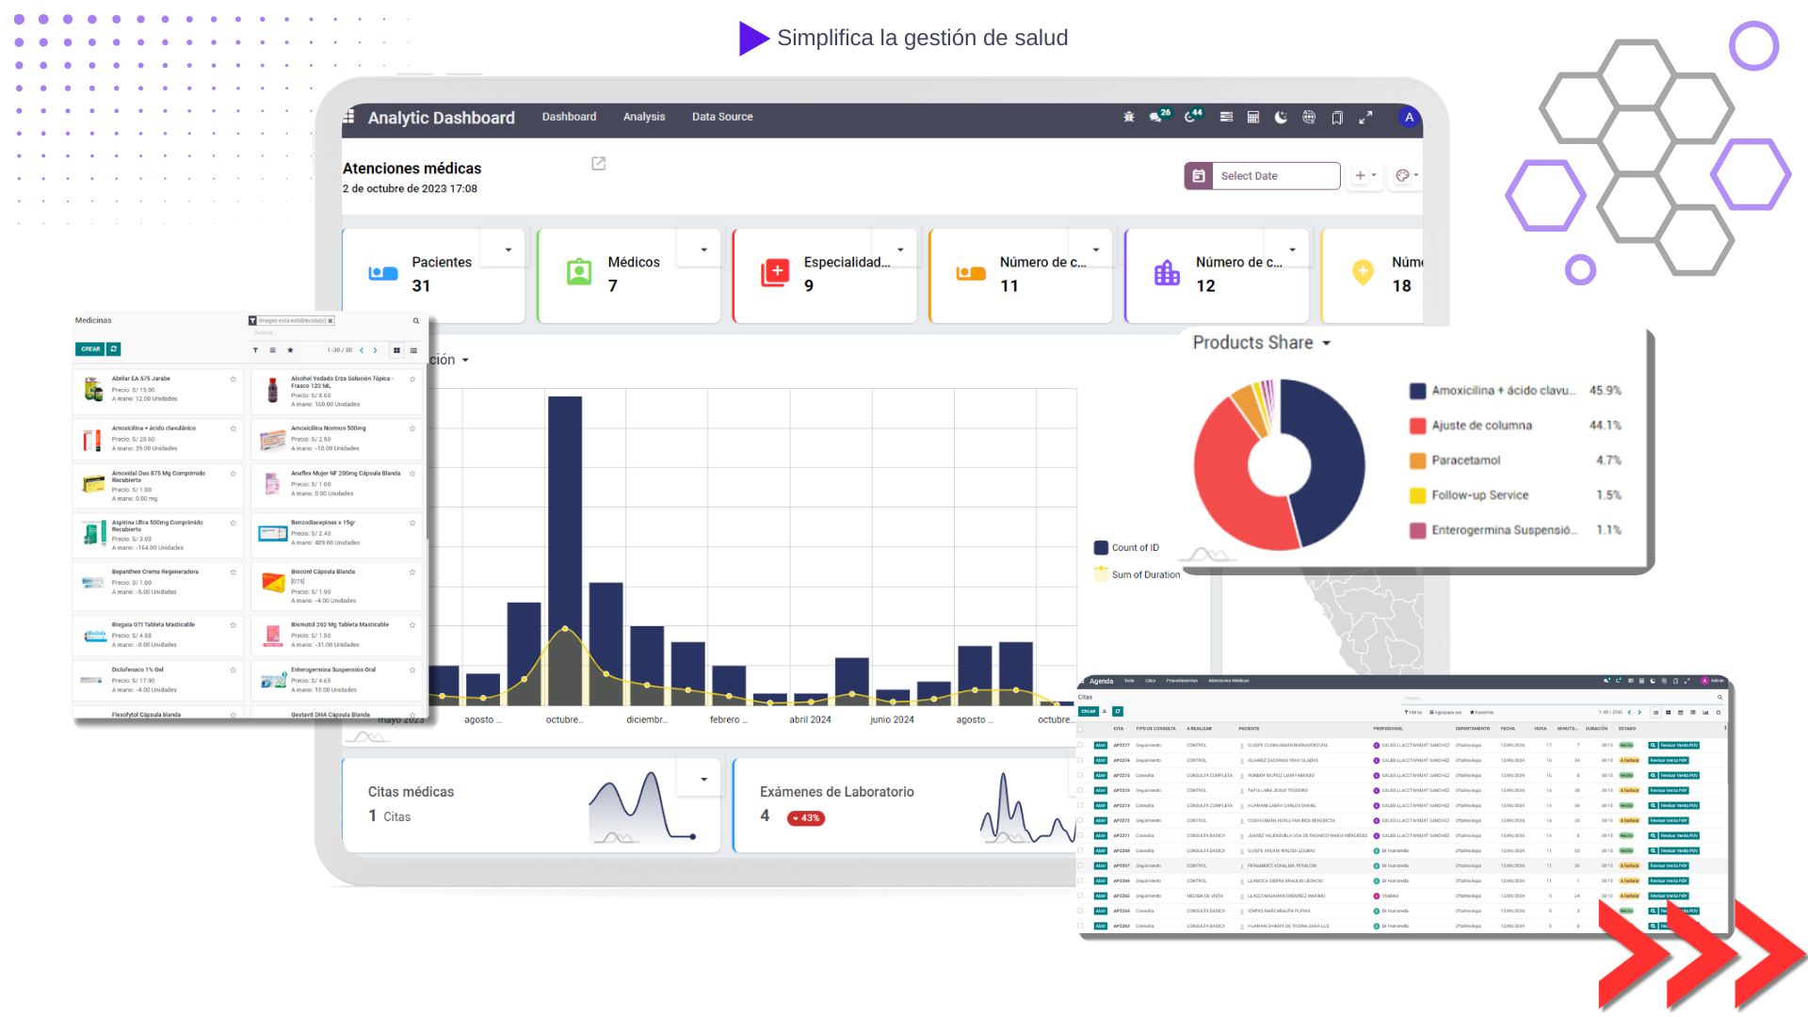
Task: Click the Paracetamol orange legend swatch
Action: click(x=1417, y=460)
